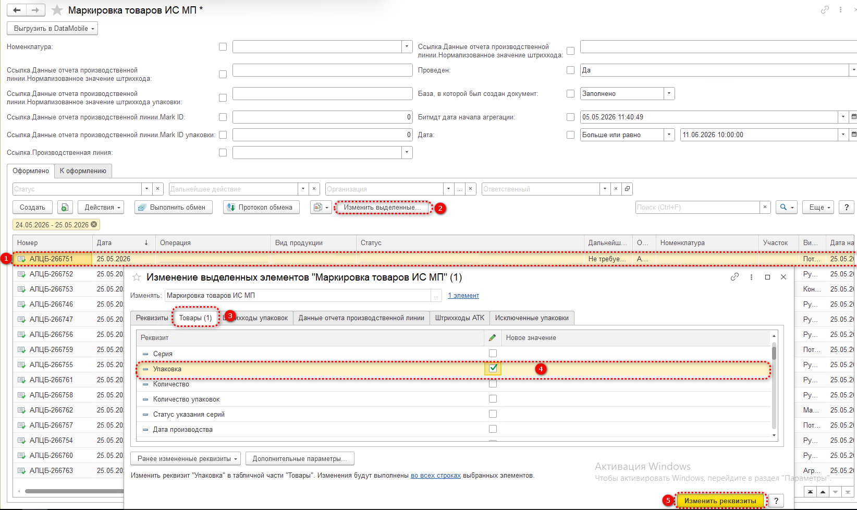Open the print reports icon dropdown
The image size is (857, 510).
coord(321,208)
